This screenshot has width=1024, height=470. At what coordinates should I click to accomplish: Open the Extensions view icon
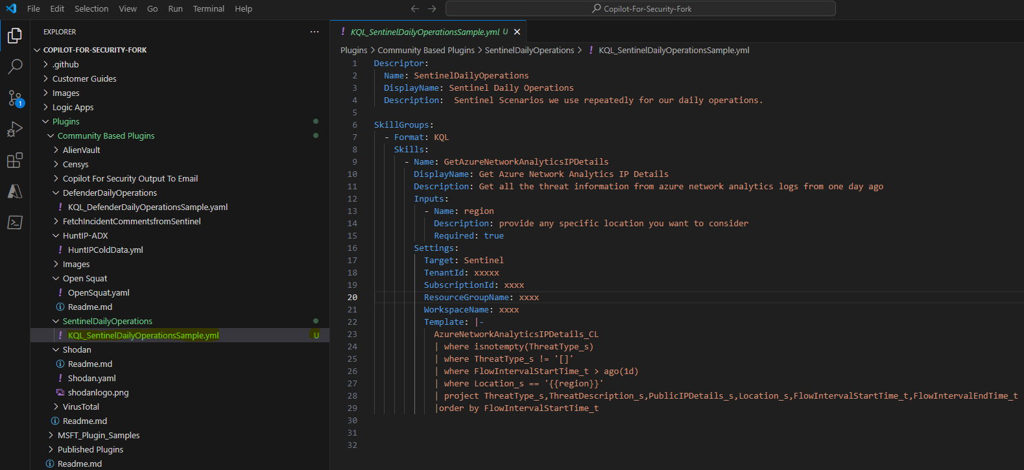15,160
